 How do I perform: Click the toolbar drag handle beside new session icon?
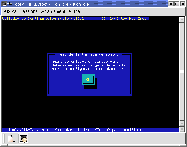tap(4, 138)
